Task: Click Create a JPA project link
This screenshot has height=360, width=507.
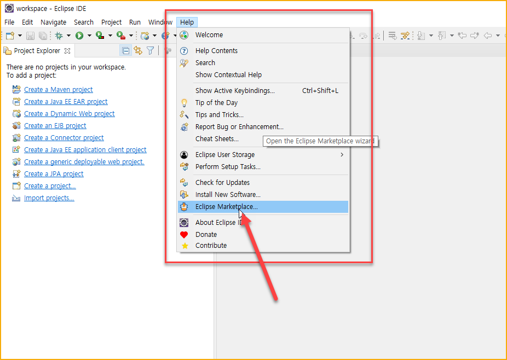Action: (x=54, y=174)
